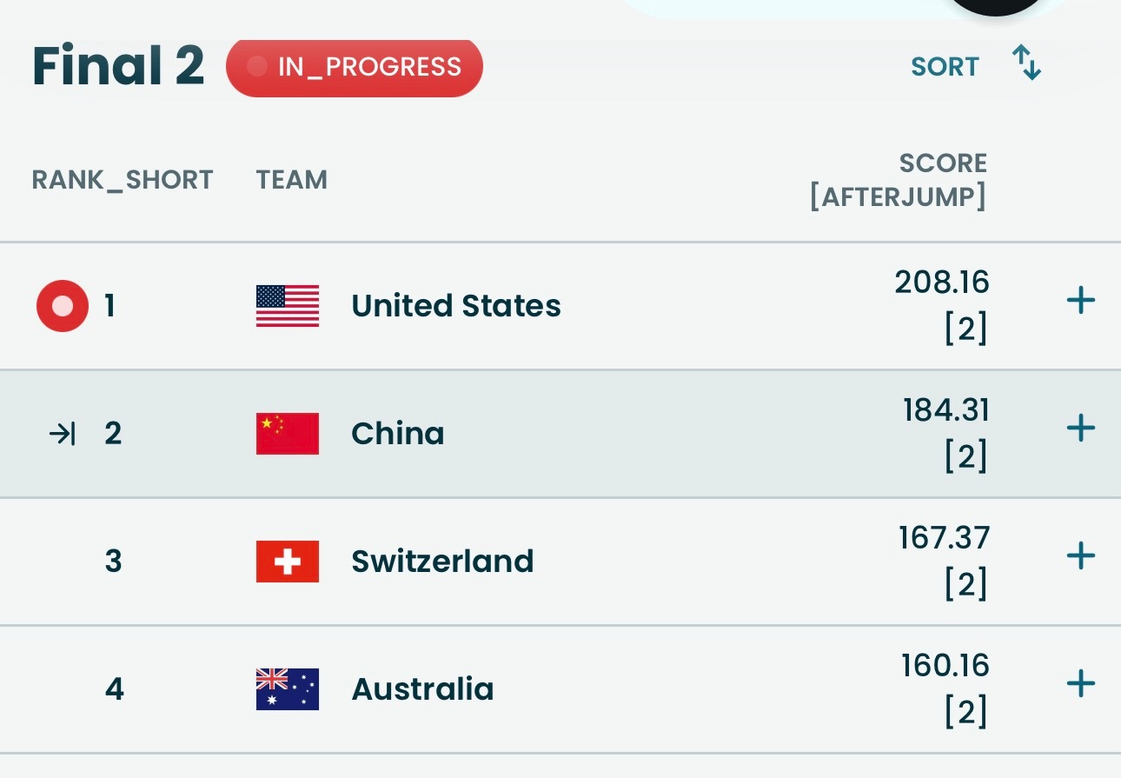Click the arrow icon beside rank 2
This screenshot has width=1121, height=778.
(x=63, y=434)
